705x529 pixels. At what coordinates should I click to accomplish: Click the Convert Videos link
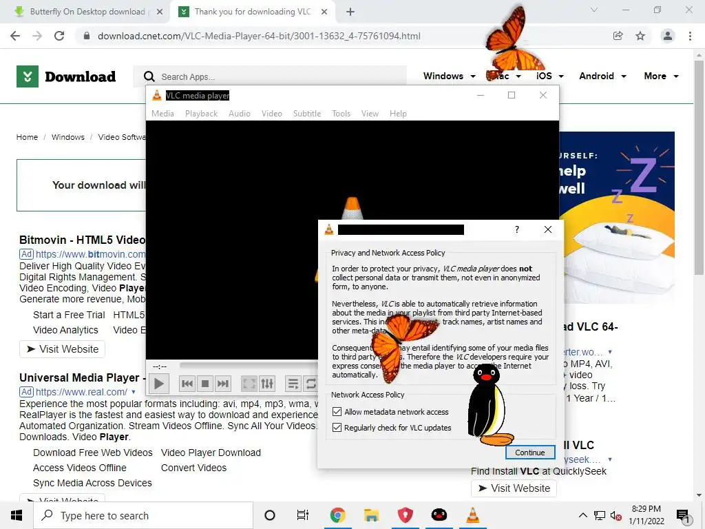point(193,468)
